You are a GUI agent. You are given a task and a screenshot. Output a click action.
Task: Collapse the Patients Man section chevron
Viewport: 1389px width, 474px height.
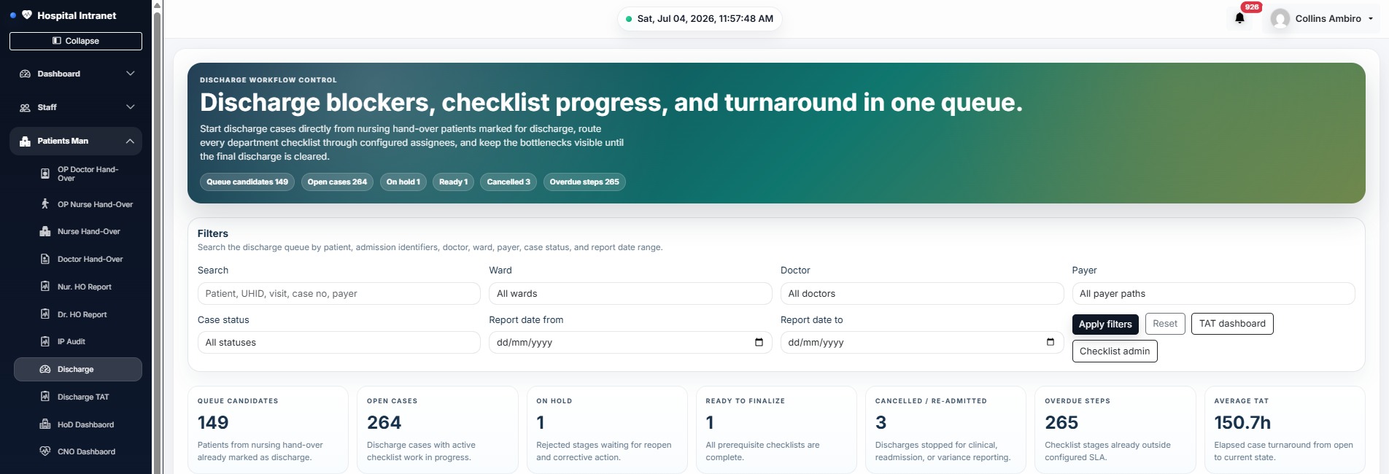click(130, 141)
